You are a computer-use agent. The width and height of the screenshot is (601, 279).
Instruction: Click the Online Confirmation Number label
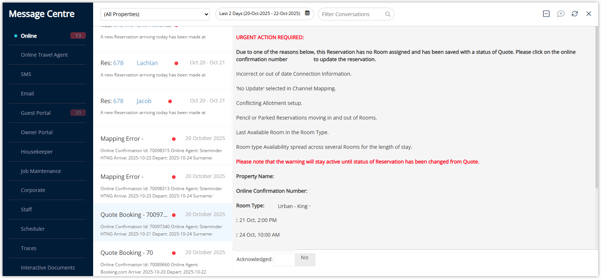(272, 191)
